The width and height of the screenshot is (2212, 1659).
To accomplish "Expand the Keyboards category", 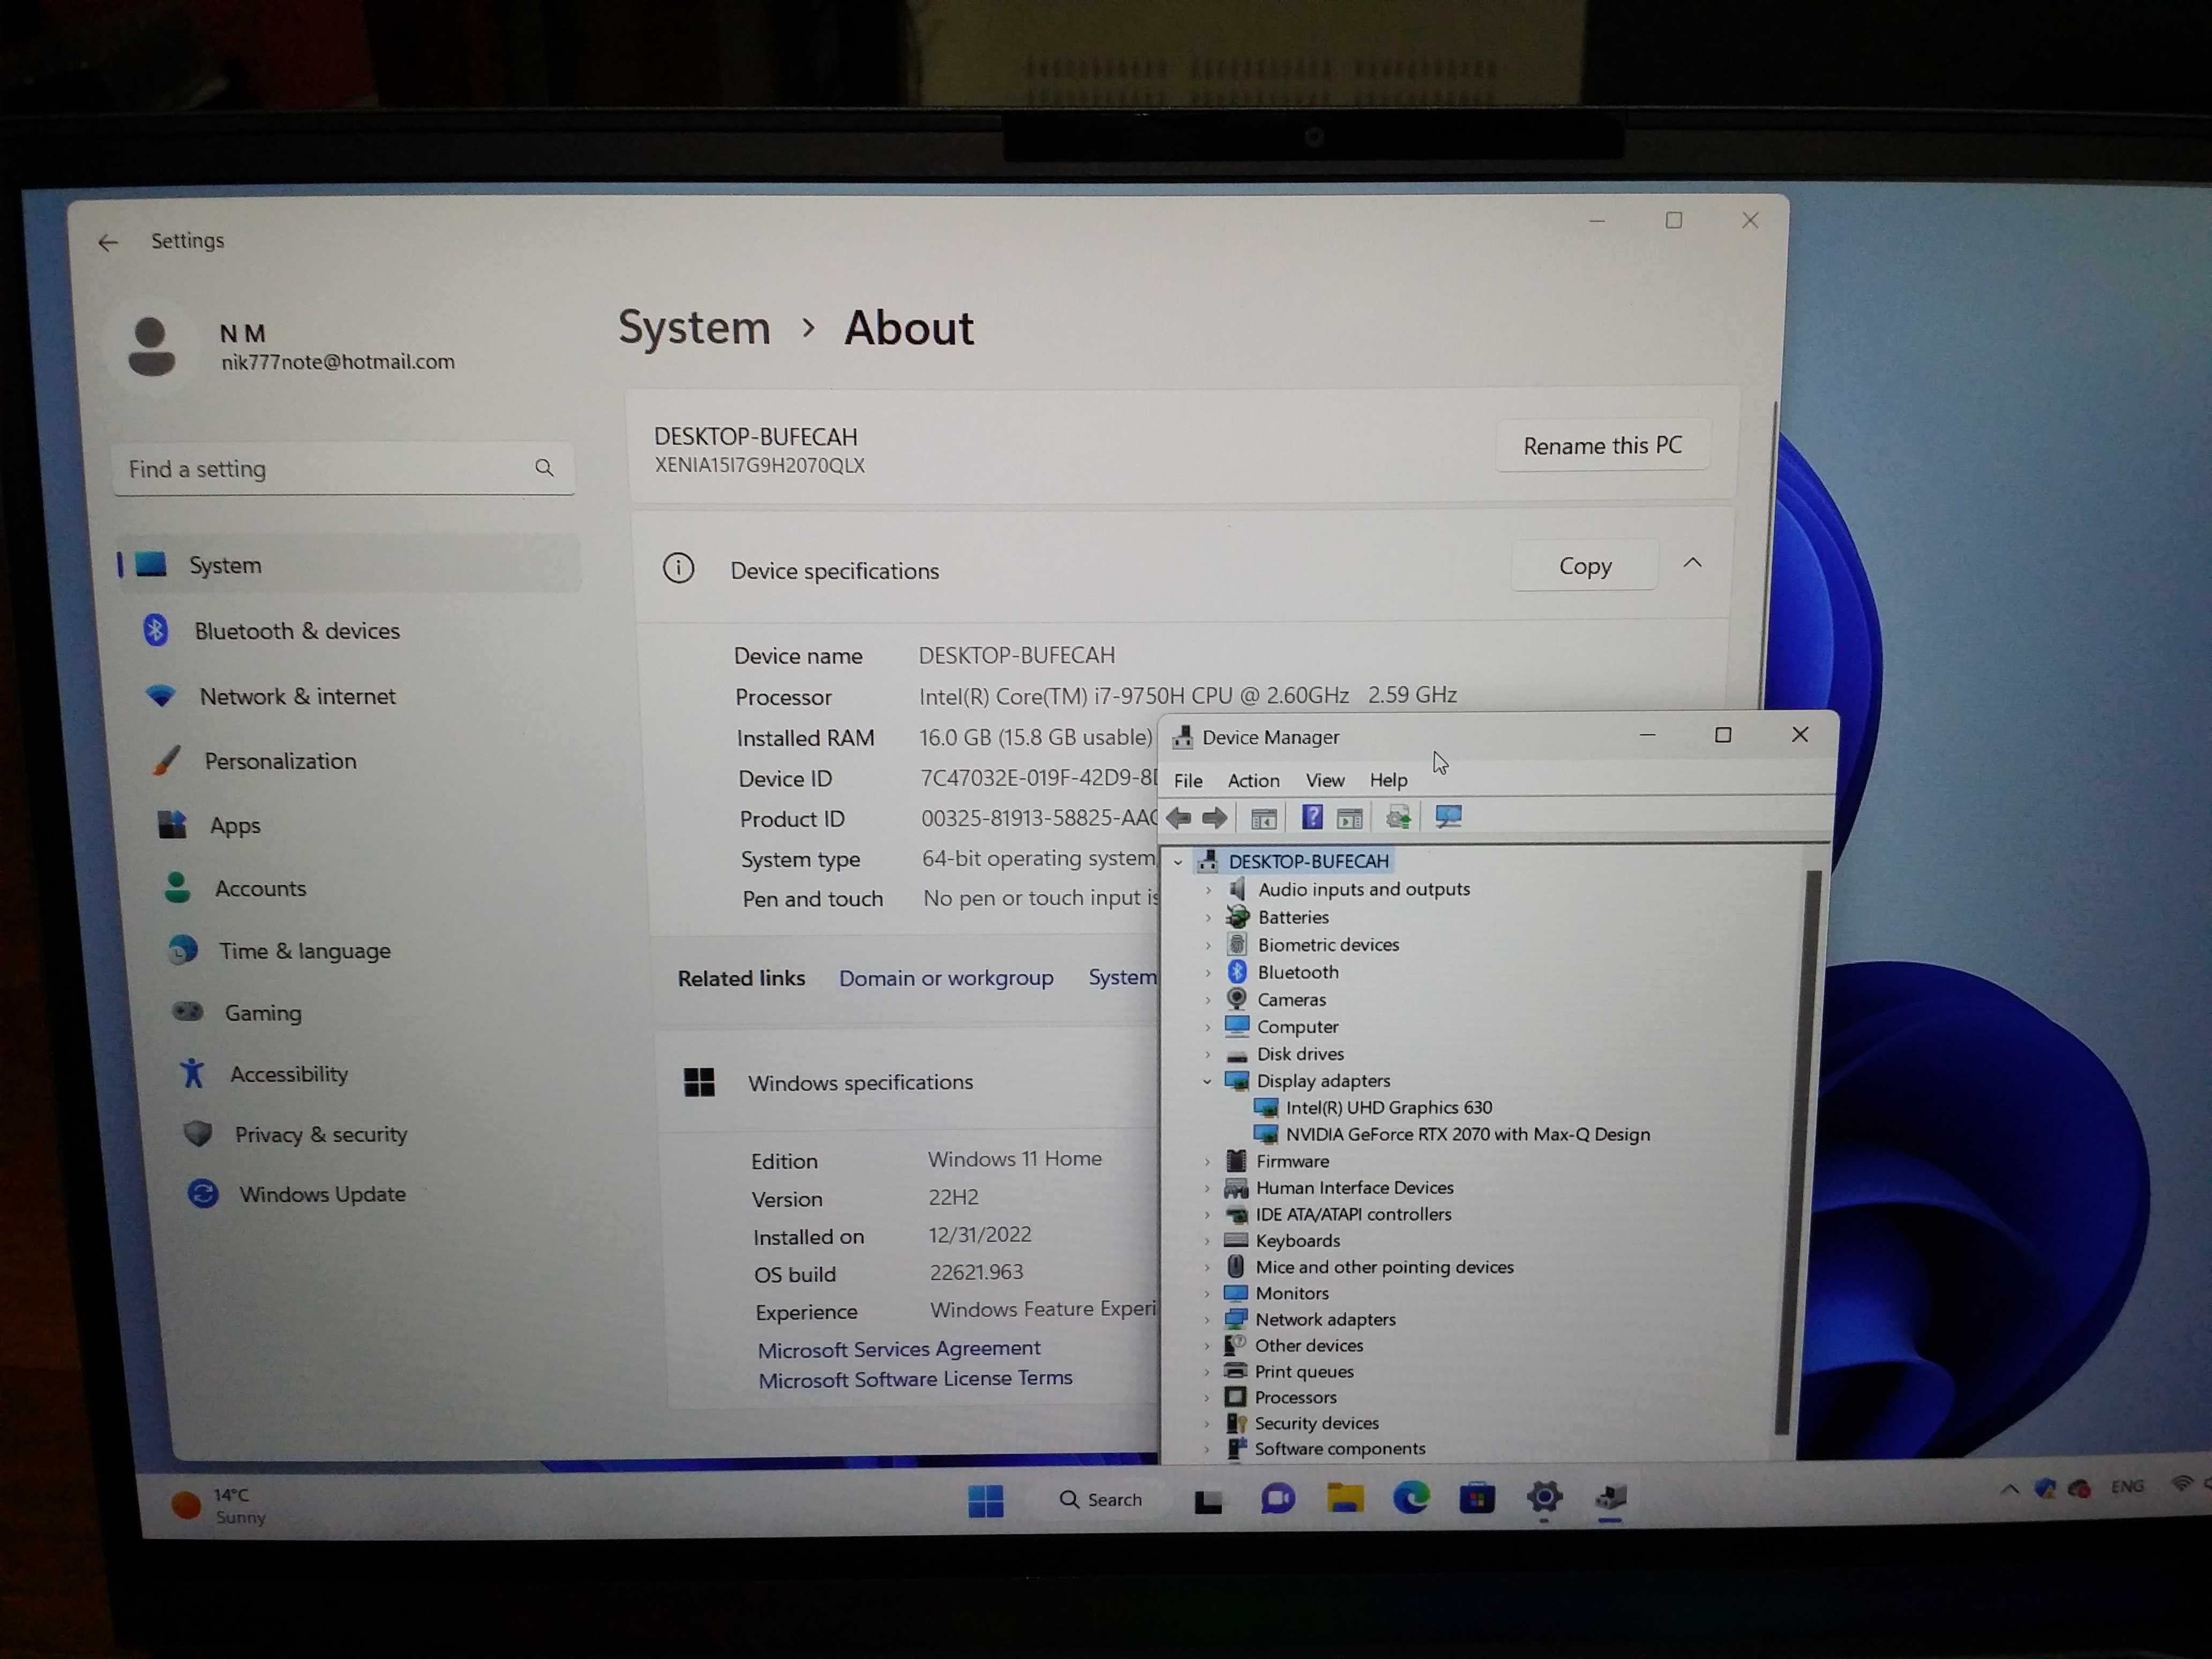I will 1207,1241.
